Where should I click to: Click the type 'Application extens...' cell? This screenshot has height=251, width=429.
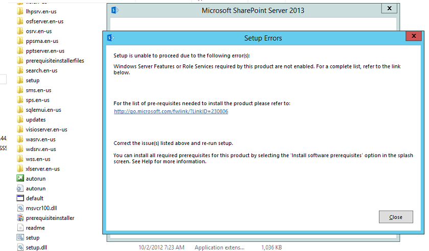220,247
